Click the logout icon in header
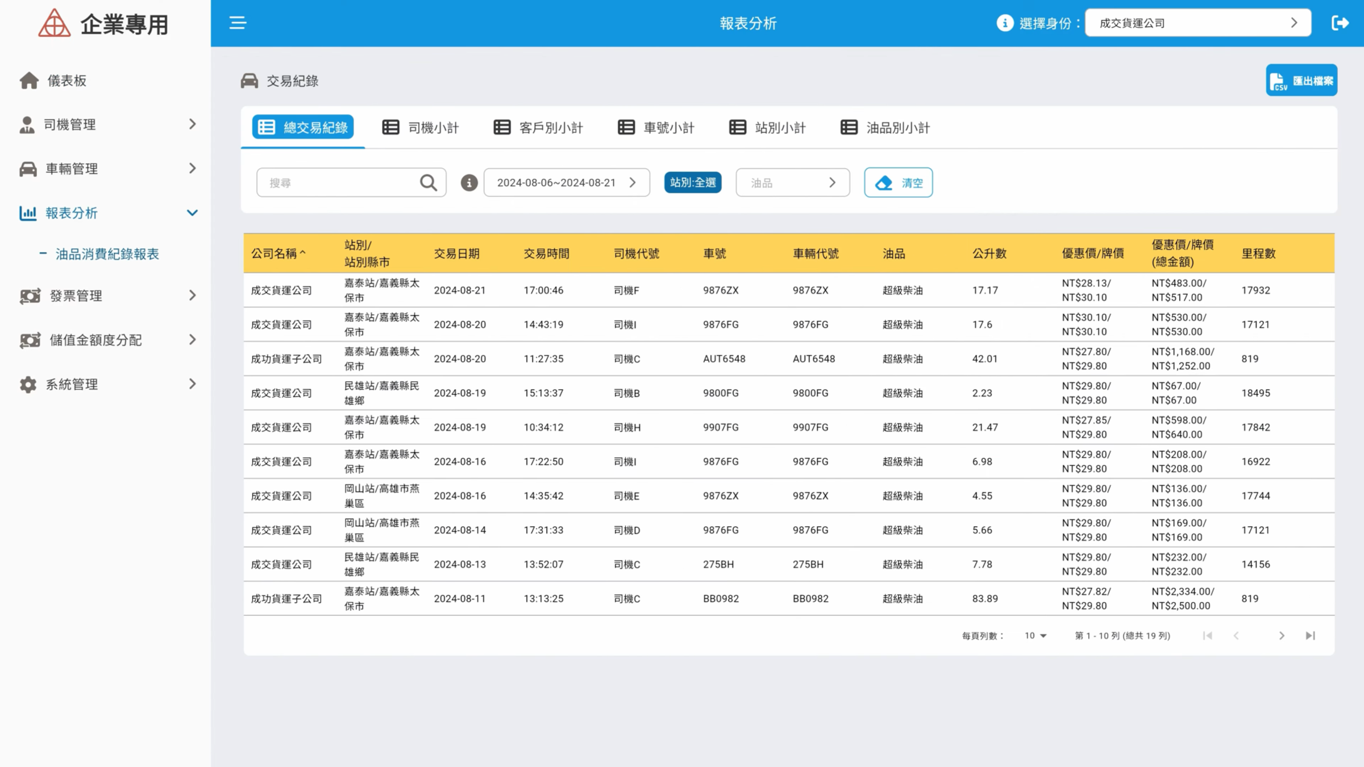1364x767 pixels. coord(1340,23)
